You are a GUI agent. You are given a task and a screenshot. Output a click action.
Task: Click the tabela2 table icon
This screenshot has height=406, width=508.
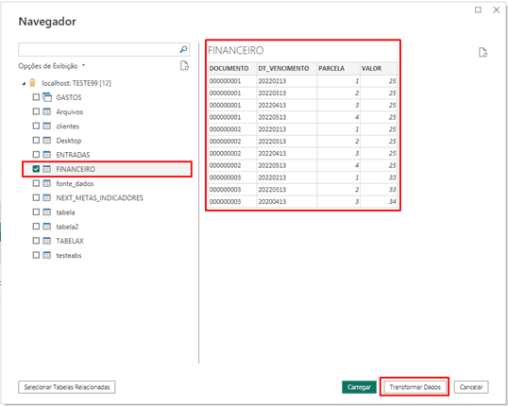point(47,227)
